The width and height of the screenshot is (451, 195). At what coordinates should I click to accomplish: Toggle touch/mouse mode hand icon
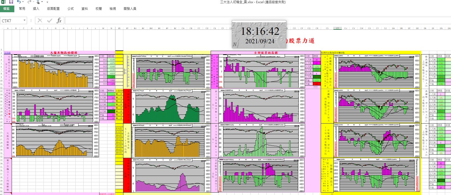38,2
